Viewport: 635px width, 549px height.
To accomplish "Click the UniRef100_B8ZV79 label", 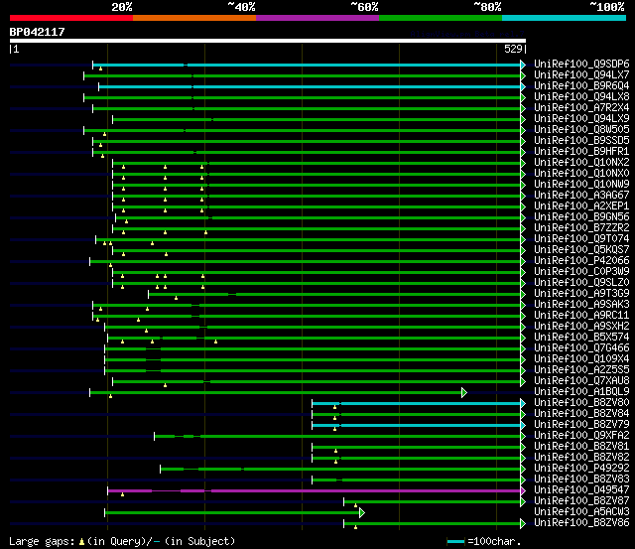I will point(581,425).
